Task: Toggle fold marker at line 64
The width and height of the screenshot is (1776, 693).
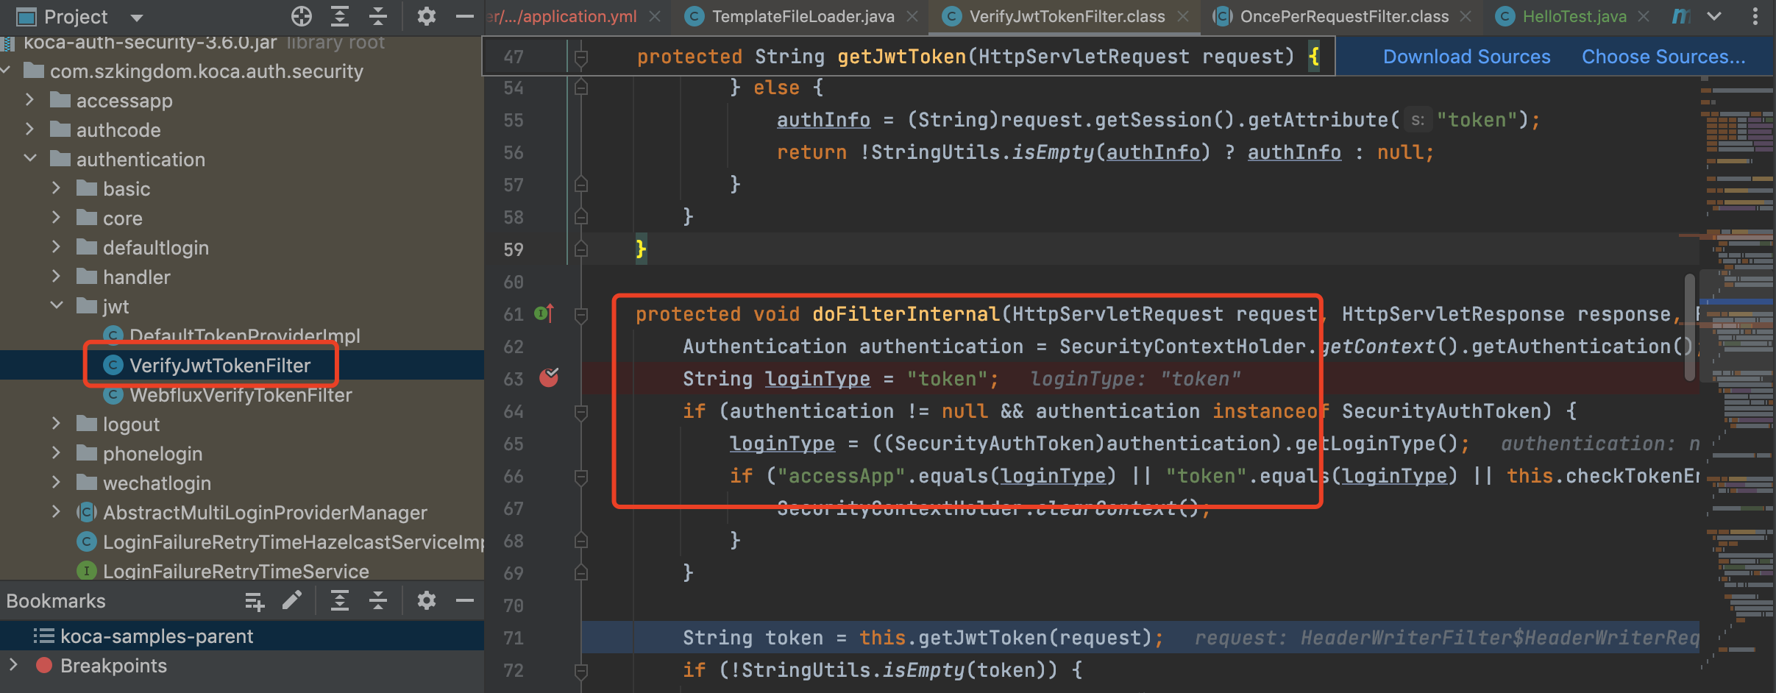Action: coord(580,412)
